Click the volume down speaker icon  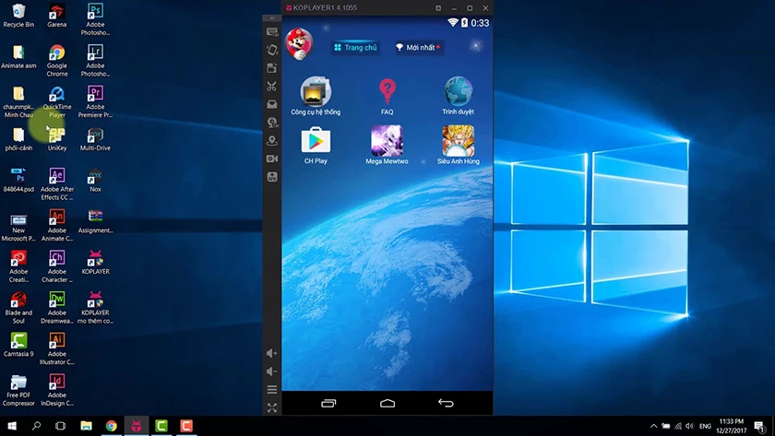click(272, 371)
